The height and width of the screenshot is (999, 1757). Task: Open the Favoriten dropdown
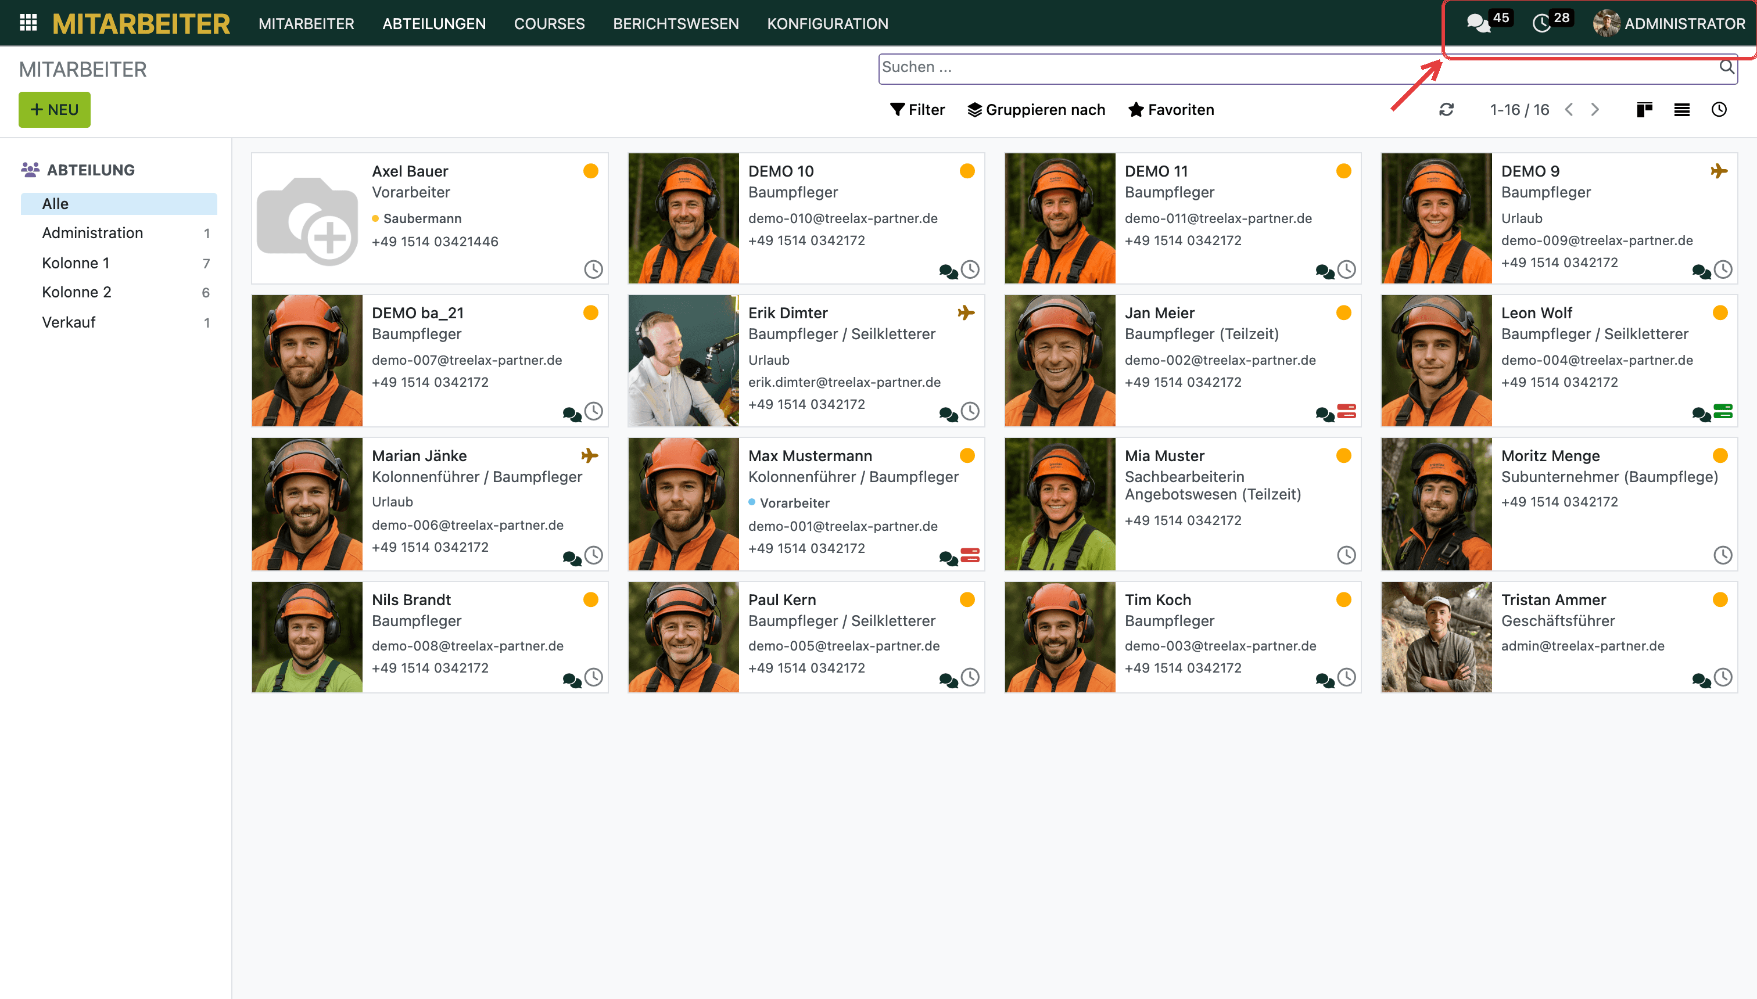tap(1171, 110)
